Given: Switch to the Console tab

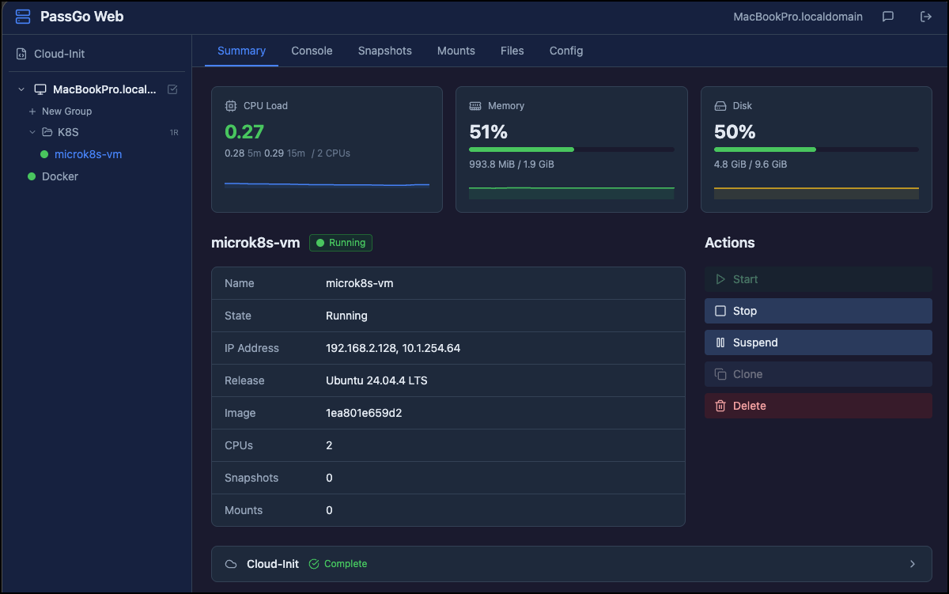Looking at the screenshot, I should tap(312, 51).
